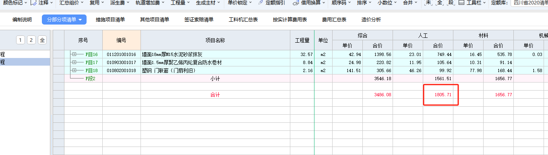This screenshot has height=155, width=548.
Task: Select item 墙面18mm厚M15水泥砂浆抹灰
Action: click(215, 54)
